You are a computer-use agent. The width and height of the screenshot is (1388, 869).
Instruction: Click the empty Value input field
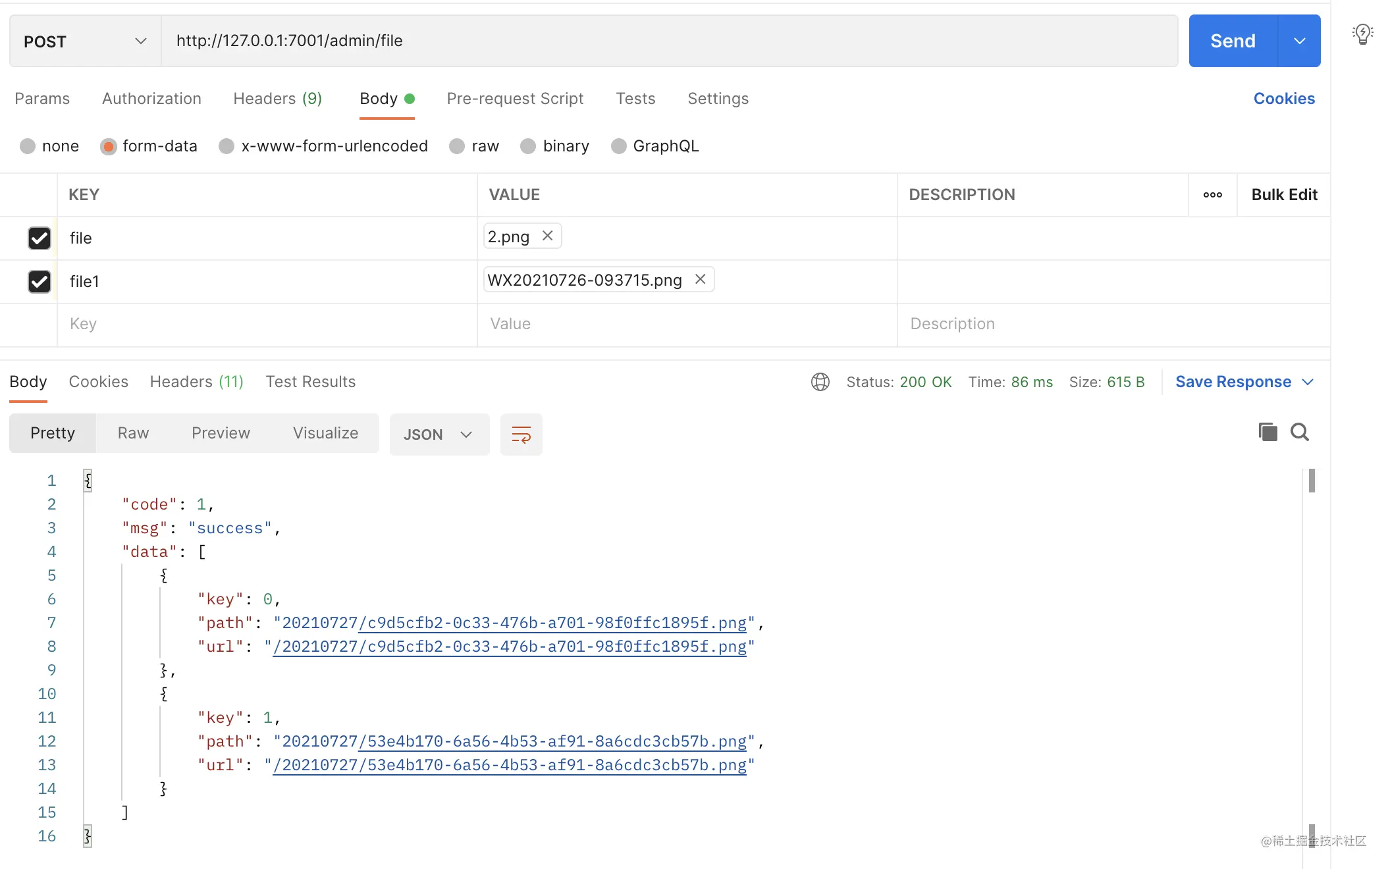coord(687,324)
